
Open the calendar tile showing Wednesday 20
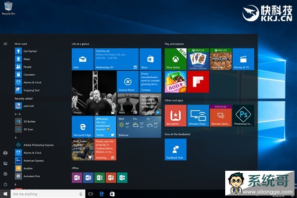116,59
